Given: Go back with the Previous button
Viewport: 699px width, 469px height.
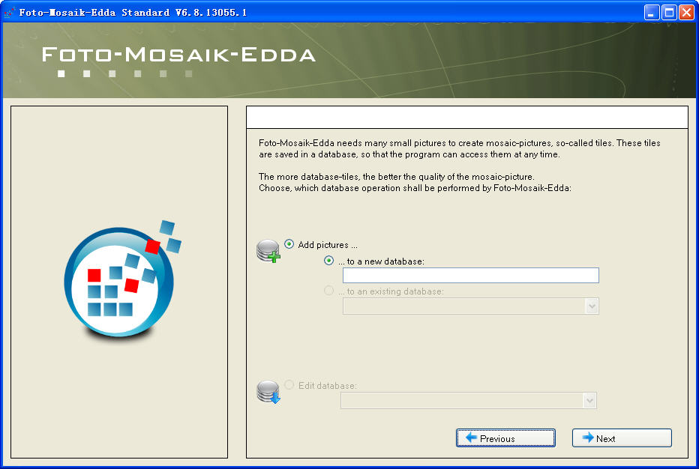Looking at the screenshot, I should [505, 438].
